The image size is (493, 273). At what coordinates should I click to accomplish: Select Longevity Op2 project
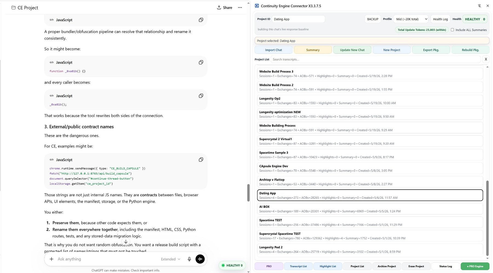pyautogui.click(x=370, y=101)
